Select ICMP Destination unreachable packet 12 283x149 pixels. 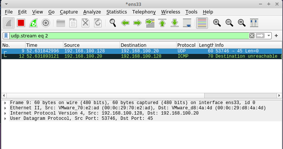coord(141,56)
